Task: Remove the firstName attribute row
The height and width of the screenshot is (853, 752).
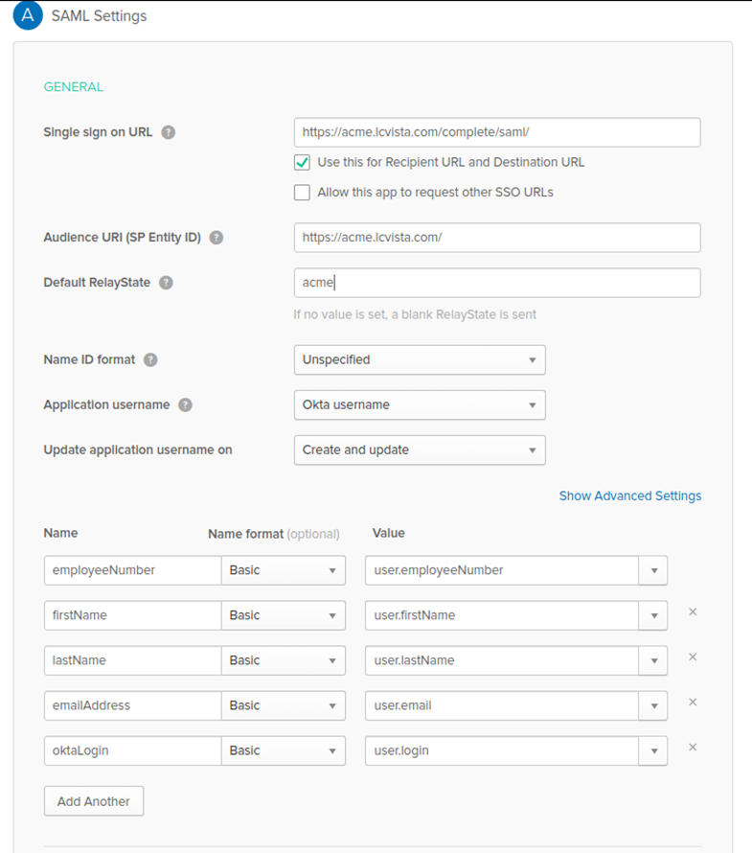Action: coord(693,611)
